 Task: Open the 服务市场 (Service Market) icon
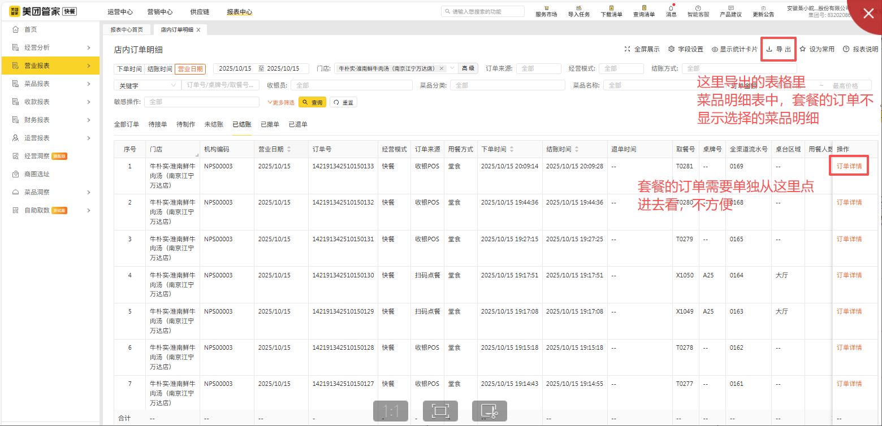[x=546, y=12]
